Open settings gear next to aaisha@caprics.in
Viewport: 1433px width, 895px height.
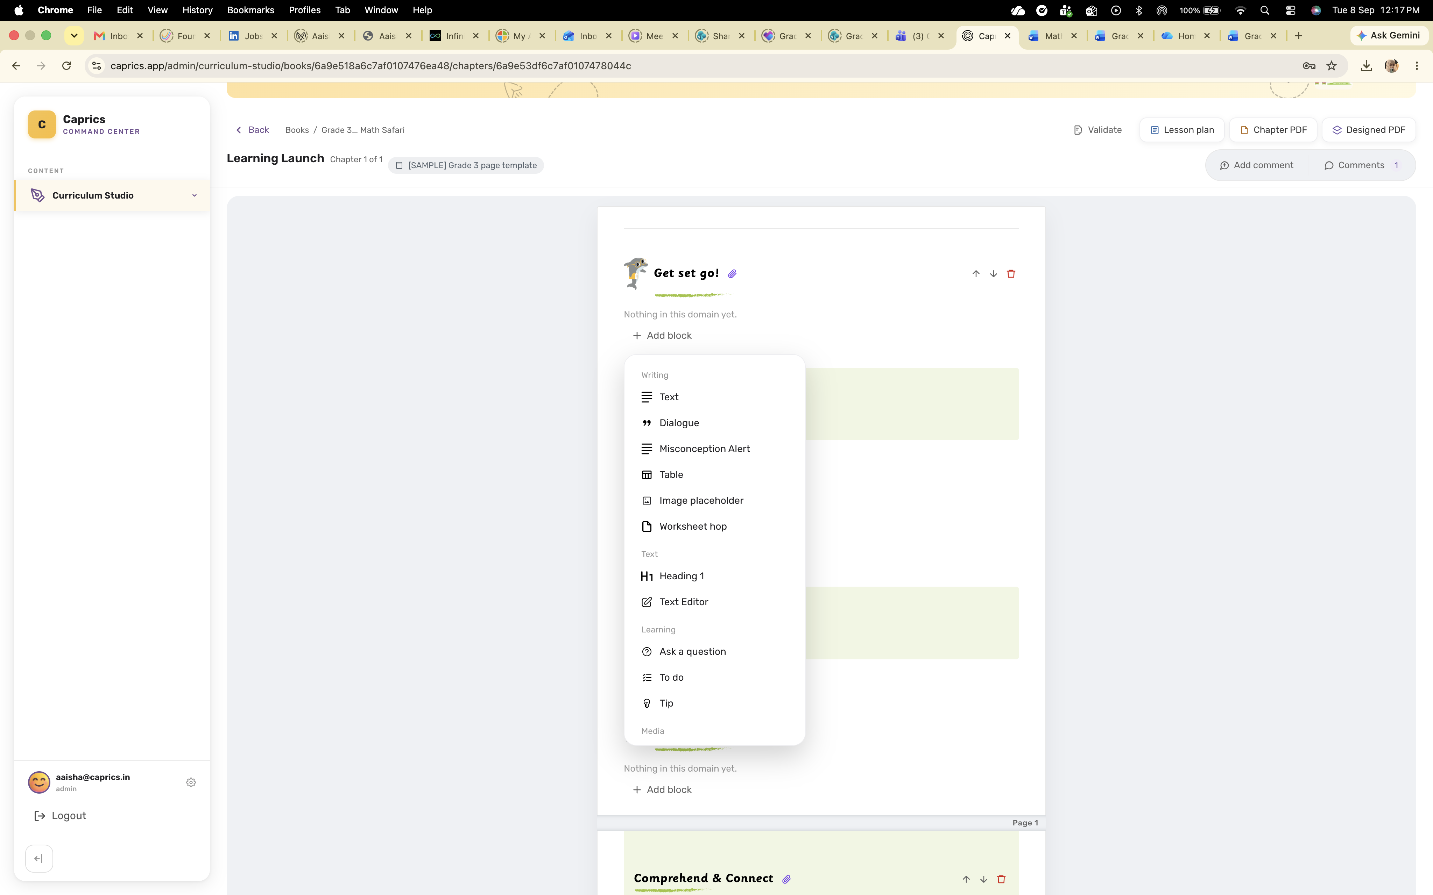coord(191,782)
